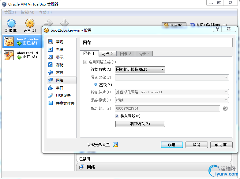The height and width of the screenshot is (179, 240).
Task: Click the Port Forwarding (端口转发) button
Action: point(140,124)
